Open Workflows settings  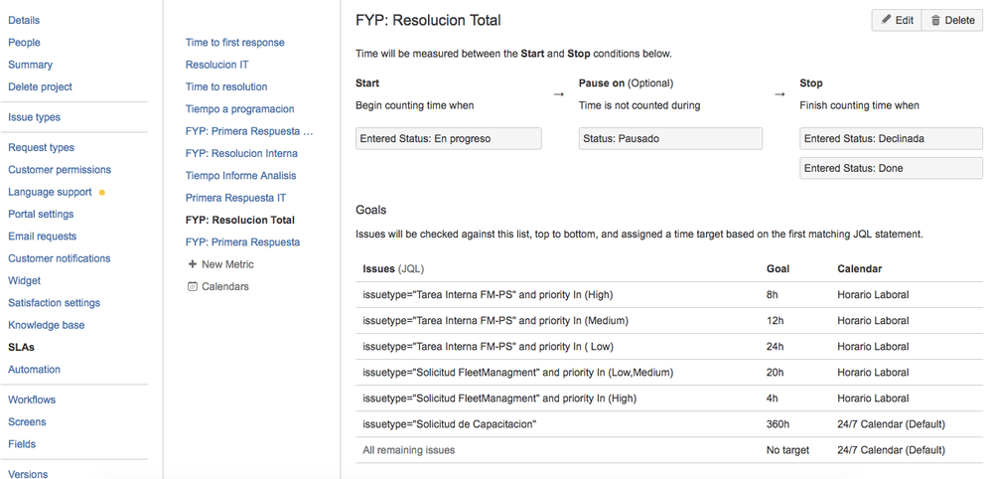tap(32, 399)
